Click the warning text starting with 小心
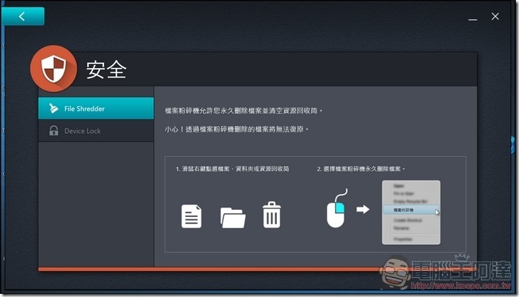Viewport: 519px width, 297px height. coord(236,129)
